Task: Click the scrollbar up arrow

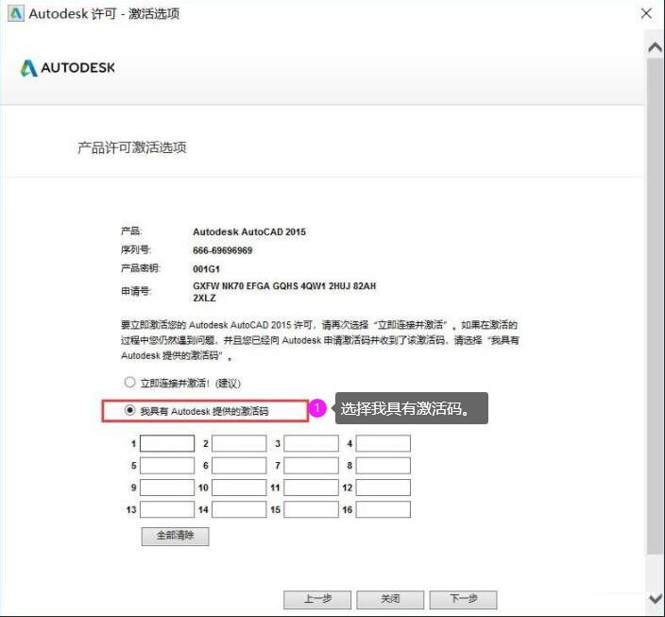Action: (656, 47)
